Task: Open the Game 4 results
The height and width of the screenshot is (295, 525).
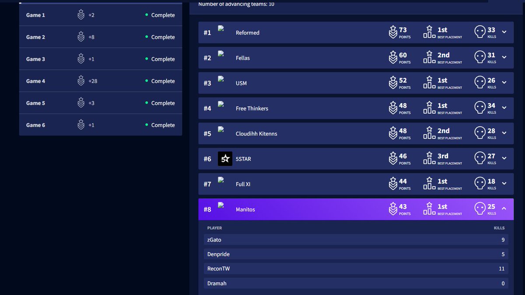Action: [x=101, y=81]
